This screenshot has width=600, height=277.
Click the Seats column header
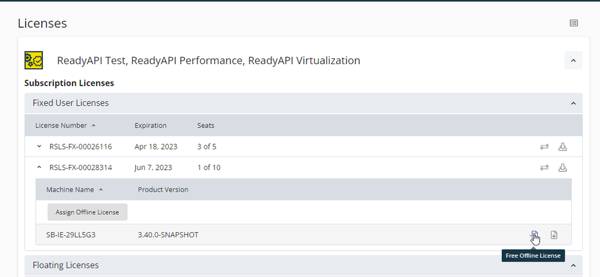coord(205,126)
